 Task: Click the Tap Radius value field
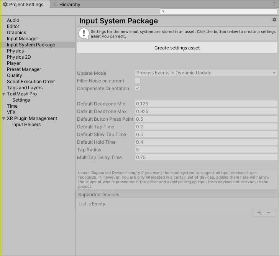pos(206,149)
